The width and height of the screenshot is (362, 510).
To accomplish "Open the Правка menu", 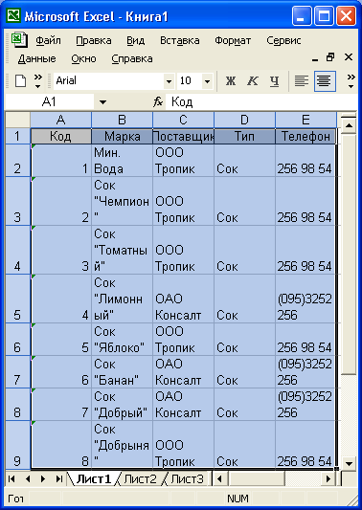I will pyautogui.click(x=94, y=40).
